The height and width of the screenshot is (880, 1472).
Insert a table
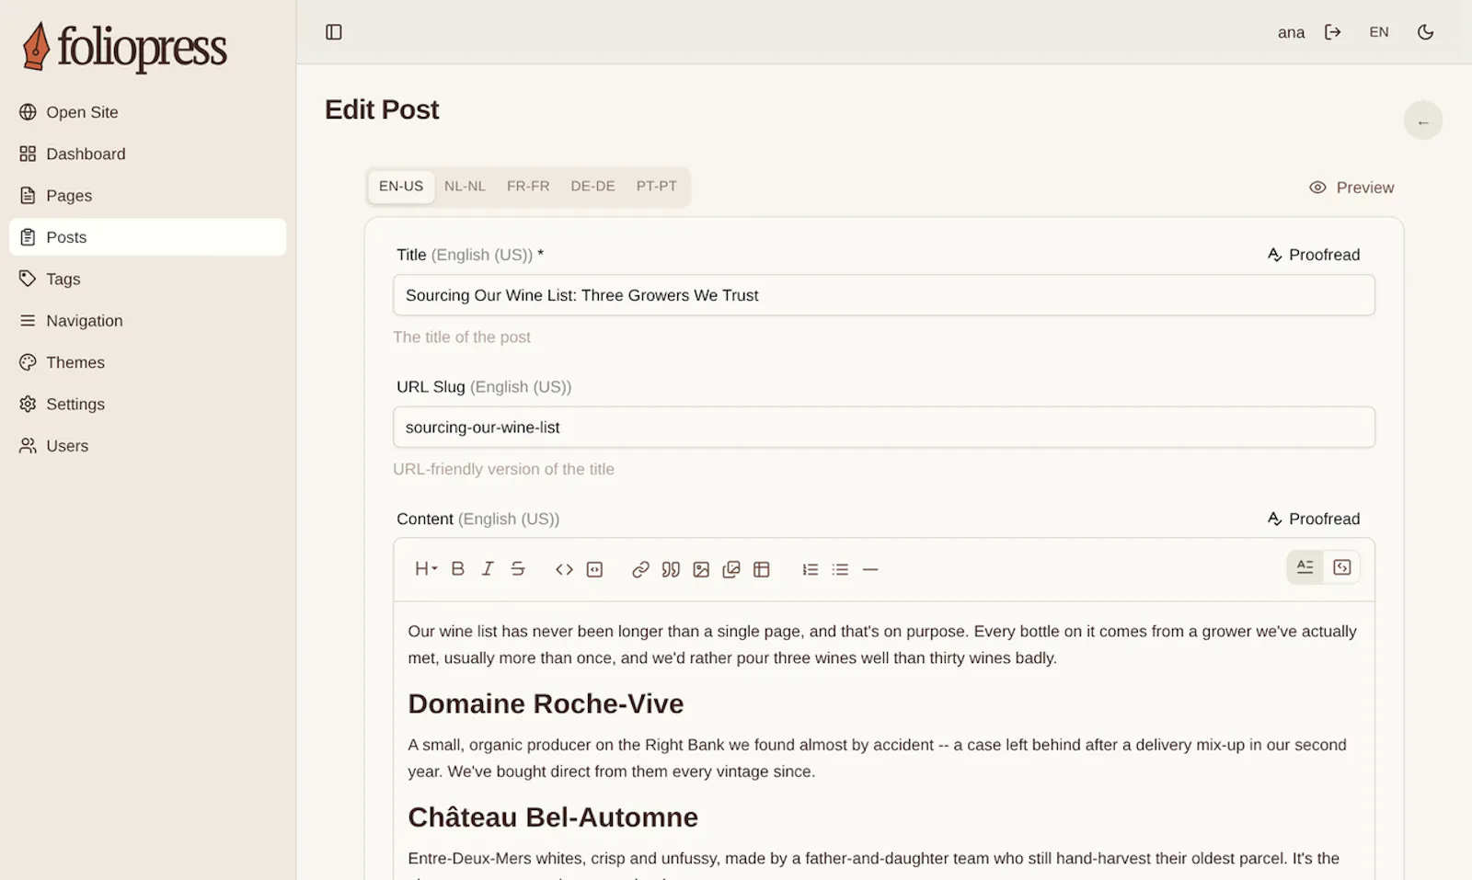(762, 569)
